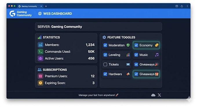This screenshot has height=107, width=197.
Task: Click the globe icon beside WEB DASHBOARD
Action: (40, 14)
